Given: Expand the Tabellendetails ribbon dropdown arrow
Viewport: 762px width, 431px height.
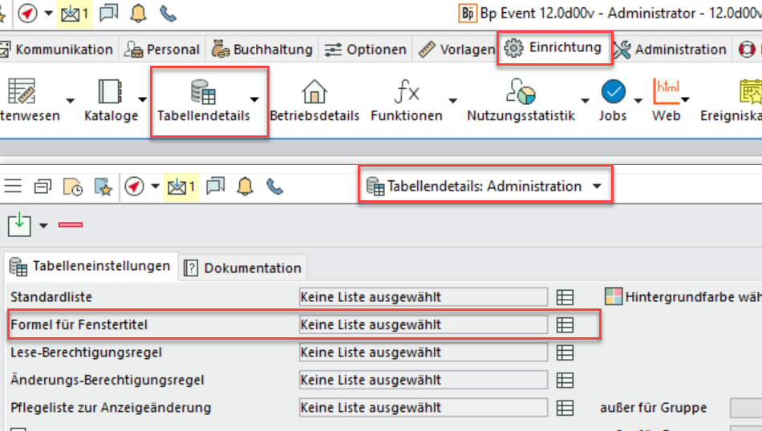Looking at the screenshot, I should tap(254, 100).
